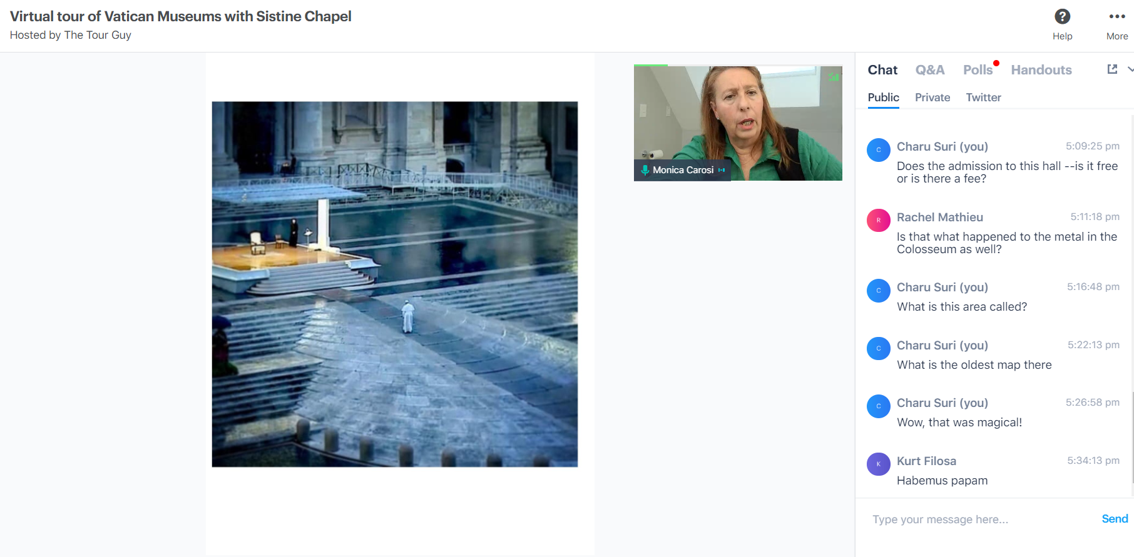
Task: Open the Polls tab
Action: tap(978, 70)
